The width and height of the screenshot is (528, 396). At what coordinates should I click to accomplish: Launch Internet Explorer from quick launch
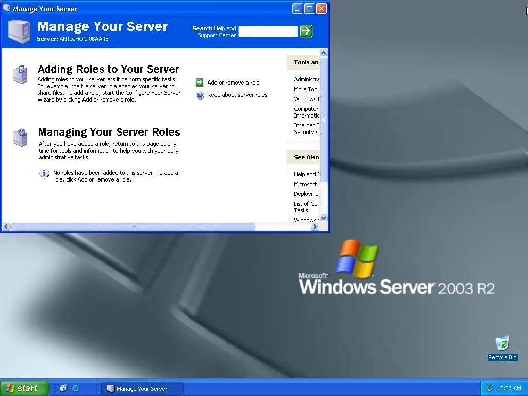click(x=76, y=388)
